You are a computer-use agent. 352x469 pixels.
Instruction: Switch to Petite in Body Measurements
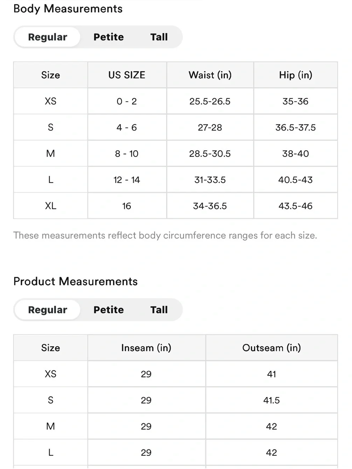pos(108,37)
